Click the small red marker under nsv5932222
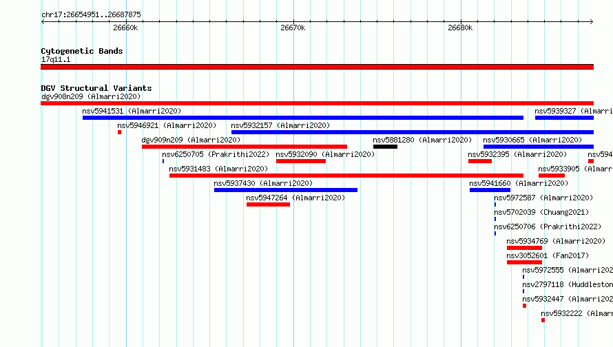Screen dimensions: 613x347 pos(543,320)
